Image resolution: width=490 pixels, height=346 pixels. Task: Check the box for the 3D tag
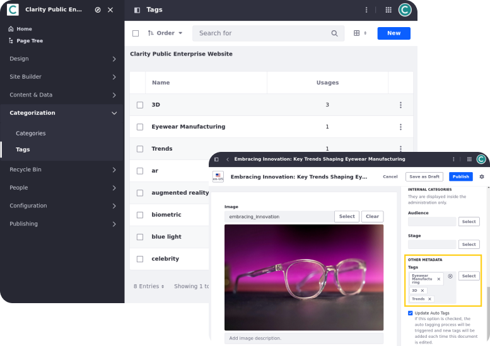point(140,105)
